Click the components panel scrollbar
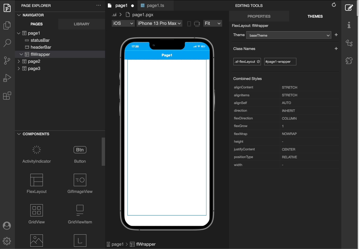This screenshot has width=359, height=249. [x=103, y=152]
